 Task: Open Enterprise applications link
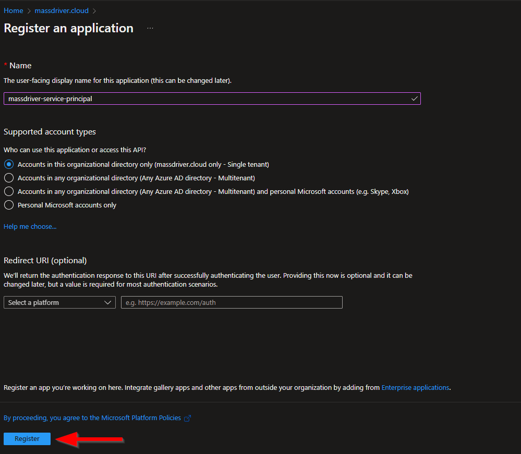point(415,388)
